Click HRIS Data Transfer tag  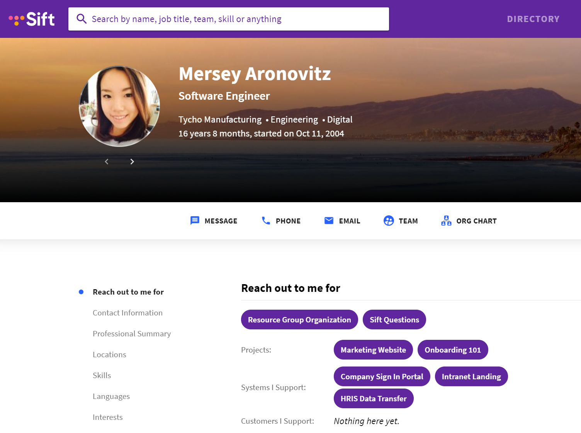pyautogui.click(x=374, y=399)
